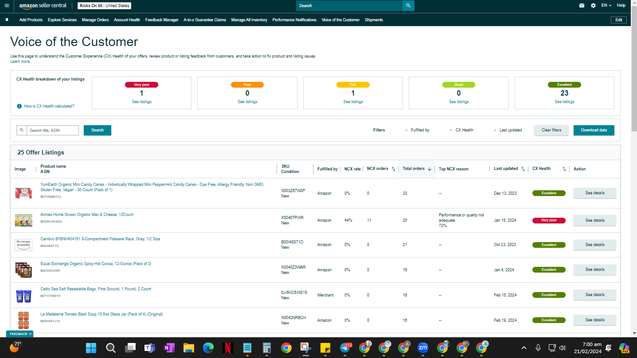Sort by NCX orders column arrows
Viewport: 637px width, 358px height.
pyautogui.click(x=393, y=169)
